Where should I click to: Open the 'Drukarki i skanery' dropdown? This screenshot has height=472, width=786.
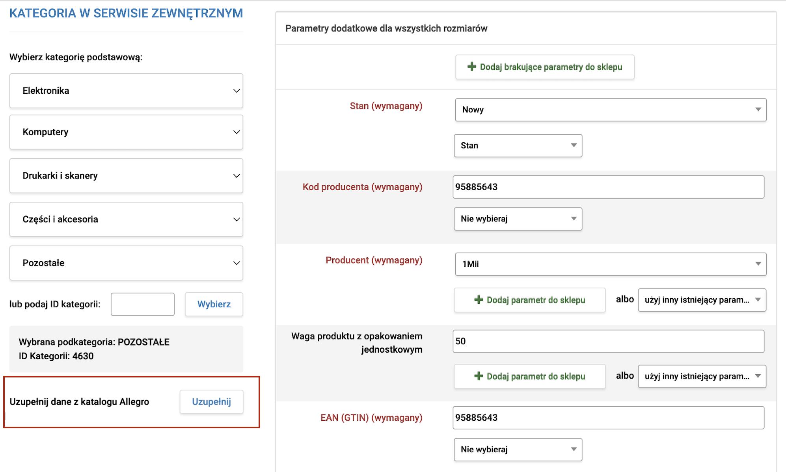click(x=126, y=176)
